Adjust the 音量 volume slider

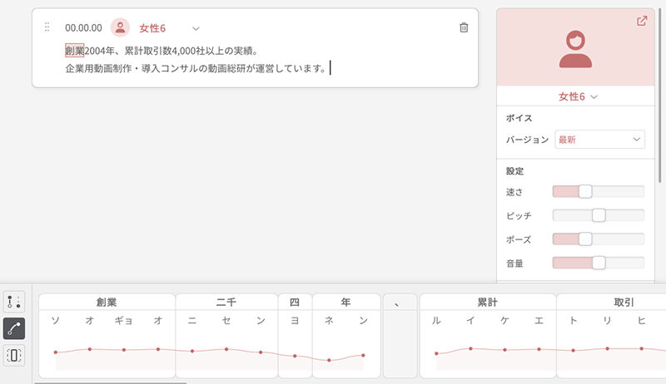599,263
